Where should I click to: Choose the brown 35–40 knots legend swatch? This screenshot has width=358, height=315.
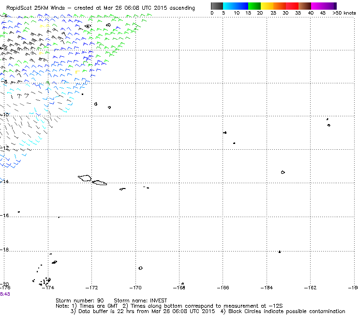[x=305, y=6]
